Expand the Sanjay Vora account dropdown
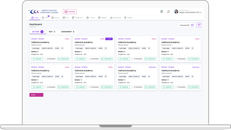Viewport: 231px width, 130px height. pyautogui.click(x=201, y=13)
